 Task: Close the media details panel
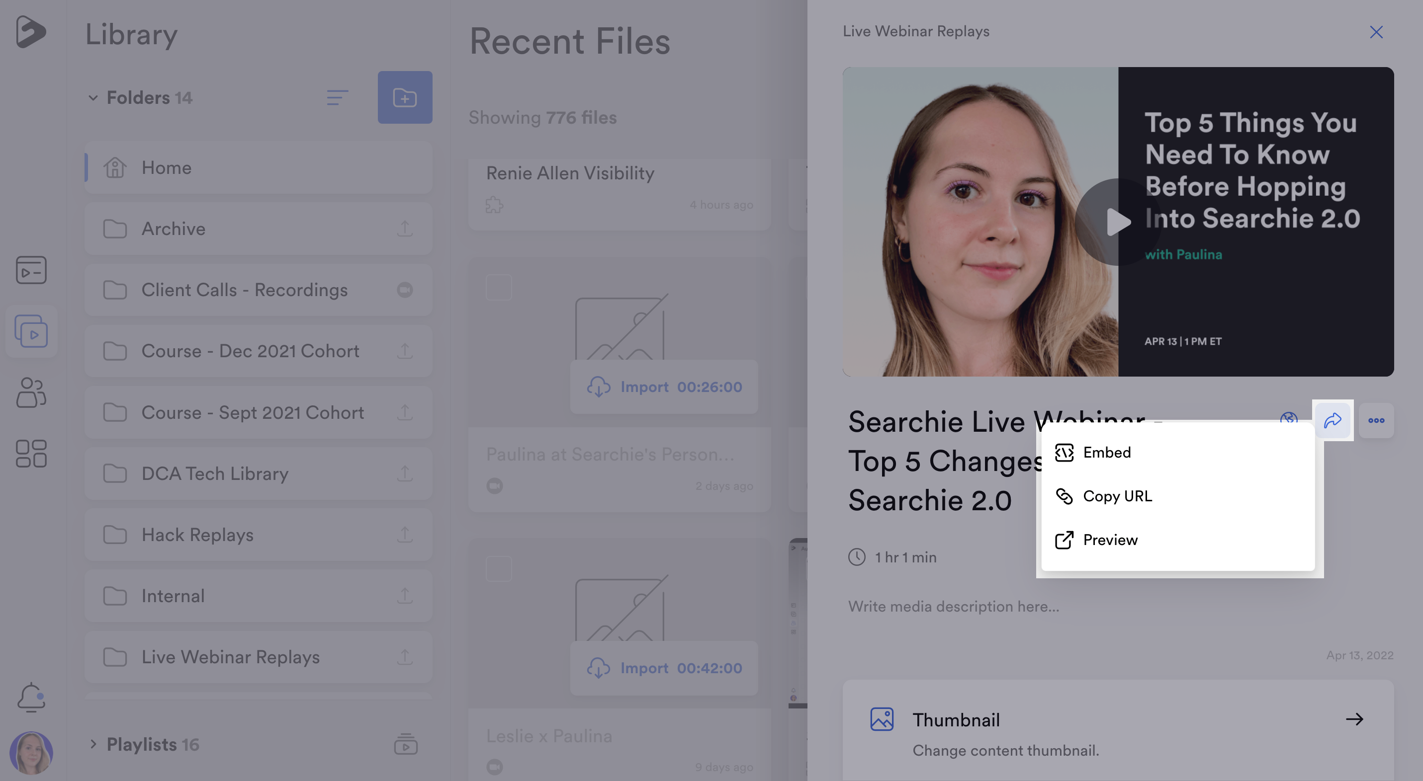1376,32
